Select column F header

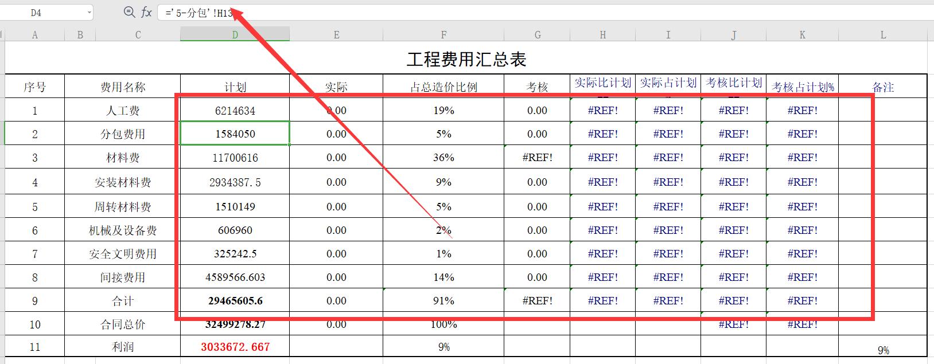coord(443,35)
